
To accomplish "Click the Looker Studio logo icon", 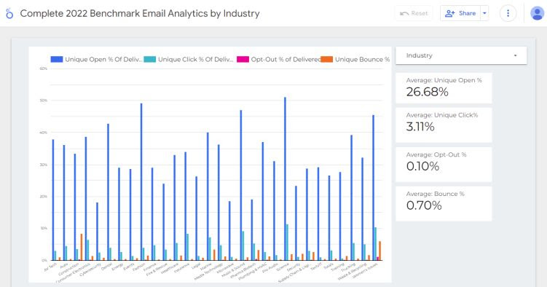I will pos(9,14).
